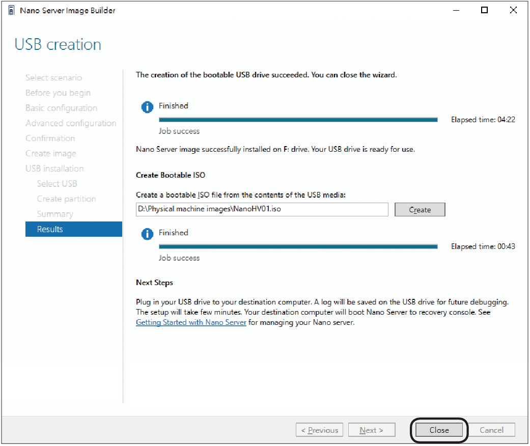Image resolution: width=530 pixels, height=446 pixels.
Task: Go back with the Previous button
Action: [x=319, y=430]
